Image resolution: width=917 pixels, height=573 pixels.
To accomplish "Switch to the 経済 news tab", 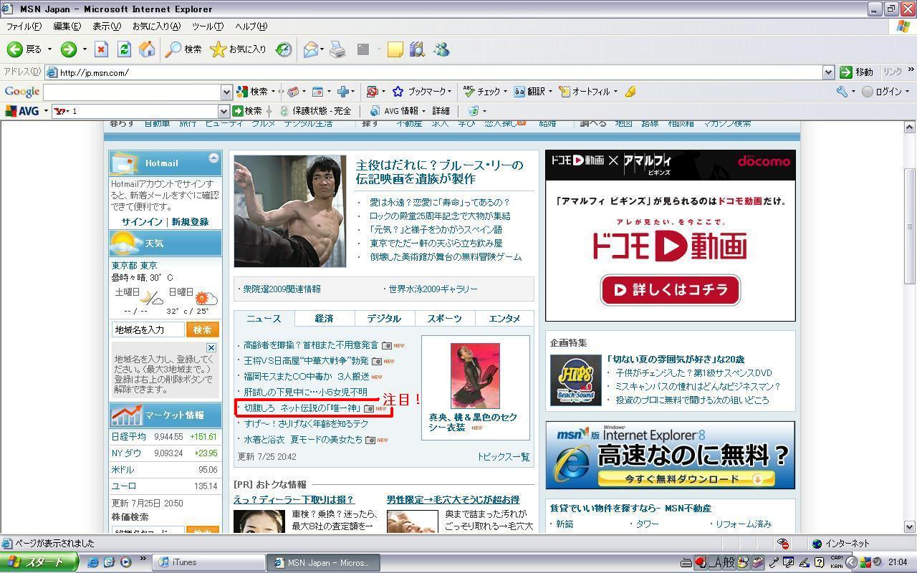I will [324, 319].
